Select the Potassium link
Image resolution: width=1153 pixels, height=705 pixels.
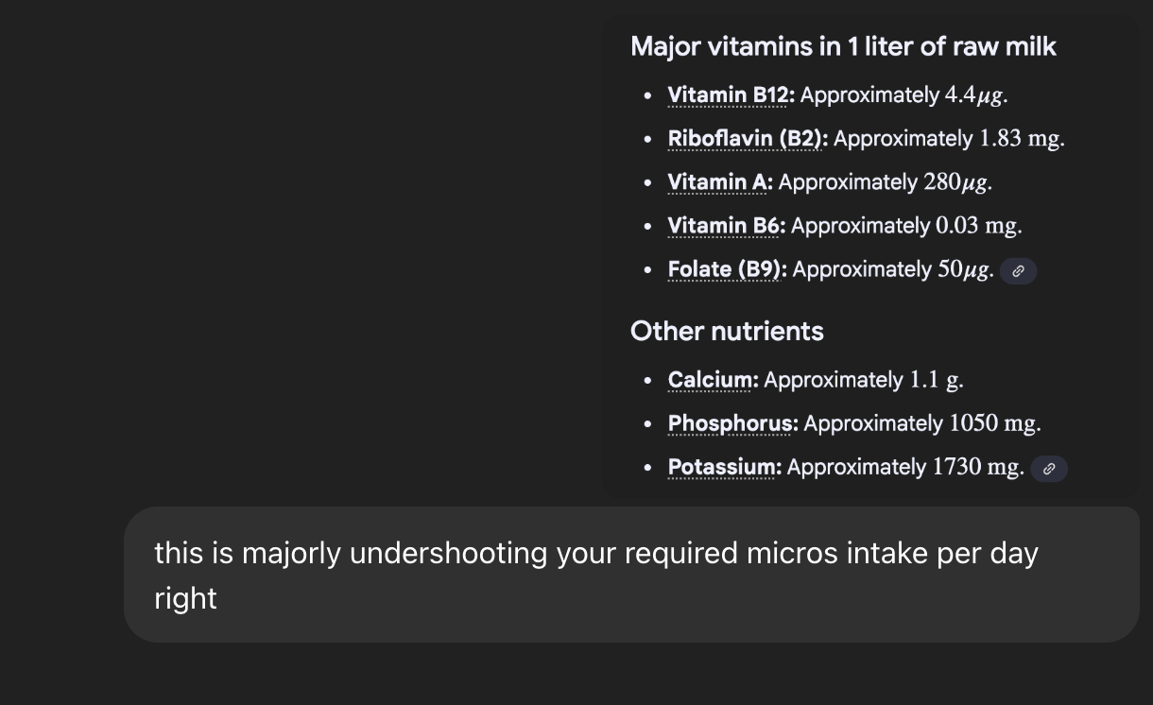coord(724,467)
